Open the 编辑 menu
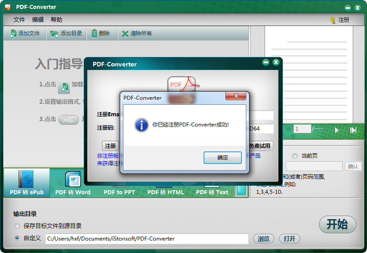The width and height of the screenshot is (367, 253). (38, 20)
